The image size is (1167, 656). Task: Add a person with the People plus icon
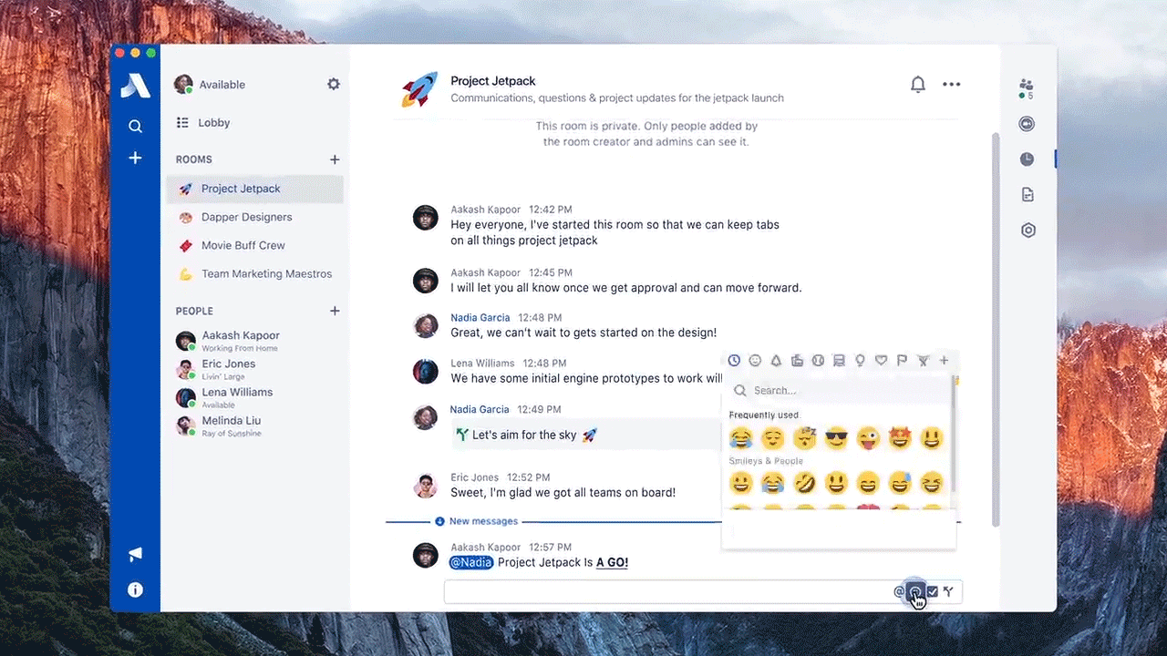click(x=335, y=311)
